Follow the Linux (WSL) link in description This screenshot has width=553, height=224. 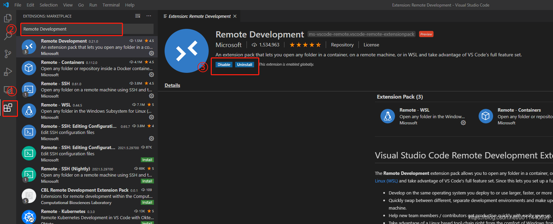click(386, 181)
